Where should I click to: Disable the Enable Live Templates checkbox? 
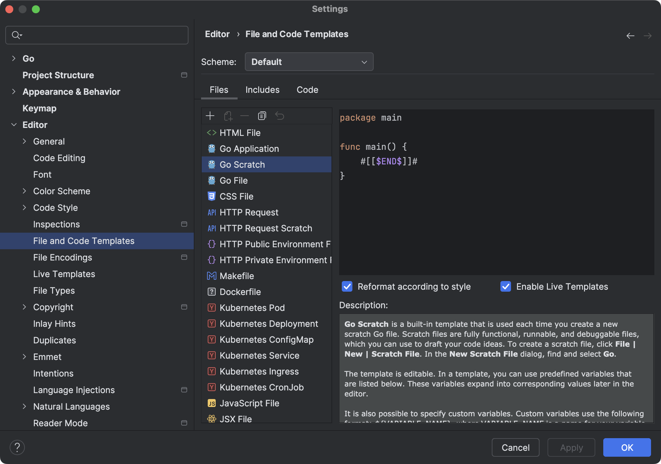pos(506,287)
